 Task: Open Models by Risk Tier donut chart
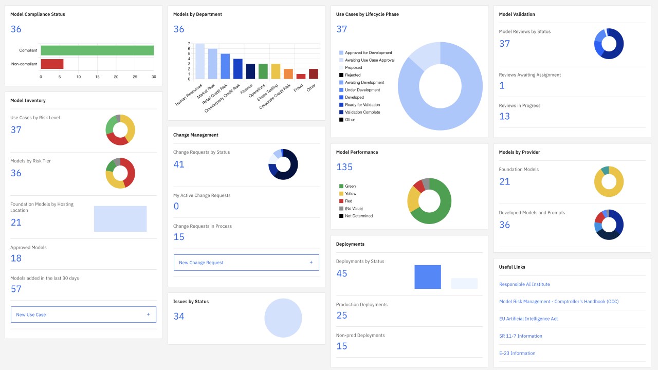(x=120, y=173)
